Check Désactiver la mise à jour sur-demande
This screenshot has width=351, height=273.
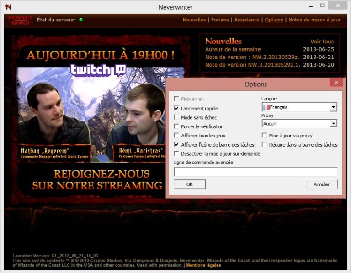tap(176, 153)
